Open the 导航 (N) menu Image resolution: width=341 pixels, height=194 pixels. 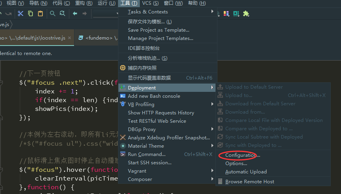(38, 3)
